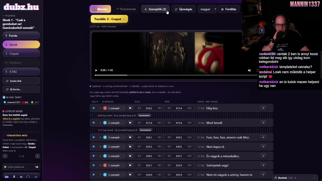
Task: Click the 0:10.2 start time field
Action: click(x=149, y=108)
